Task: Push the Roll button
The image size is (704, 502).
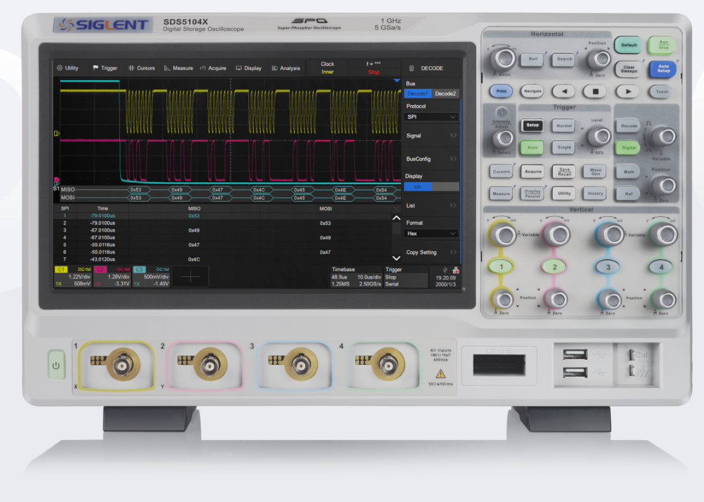Action: [x=533, y=59]
